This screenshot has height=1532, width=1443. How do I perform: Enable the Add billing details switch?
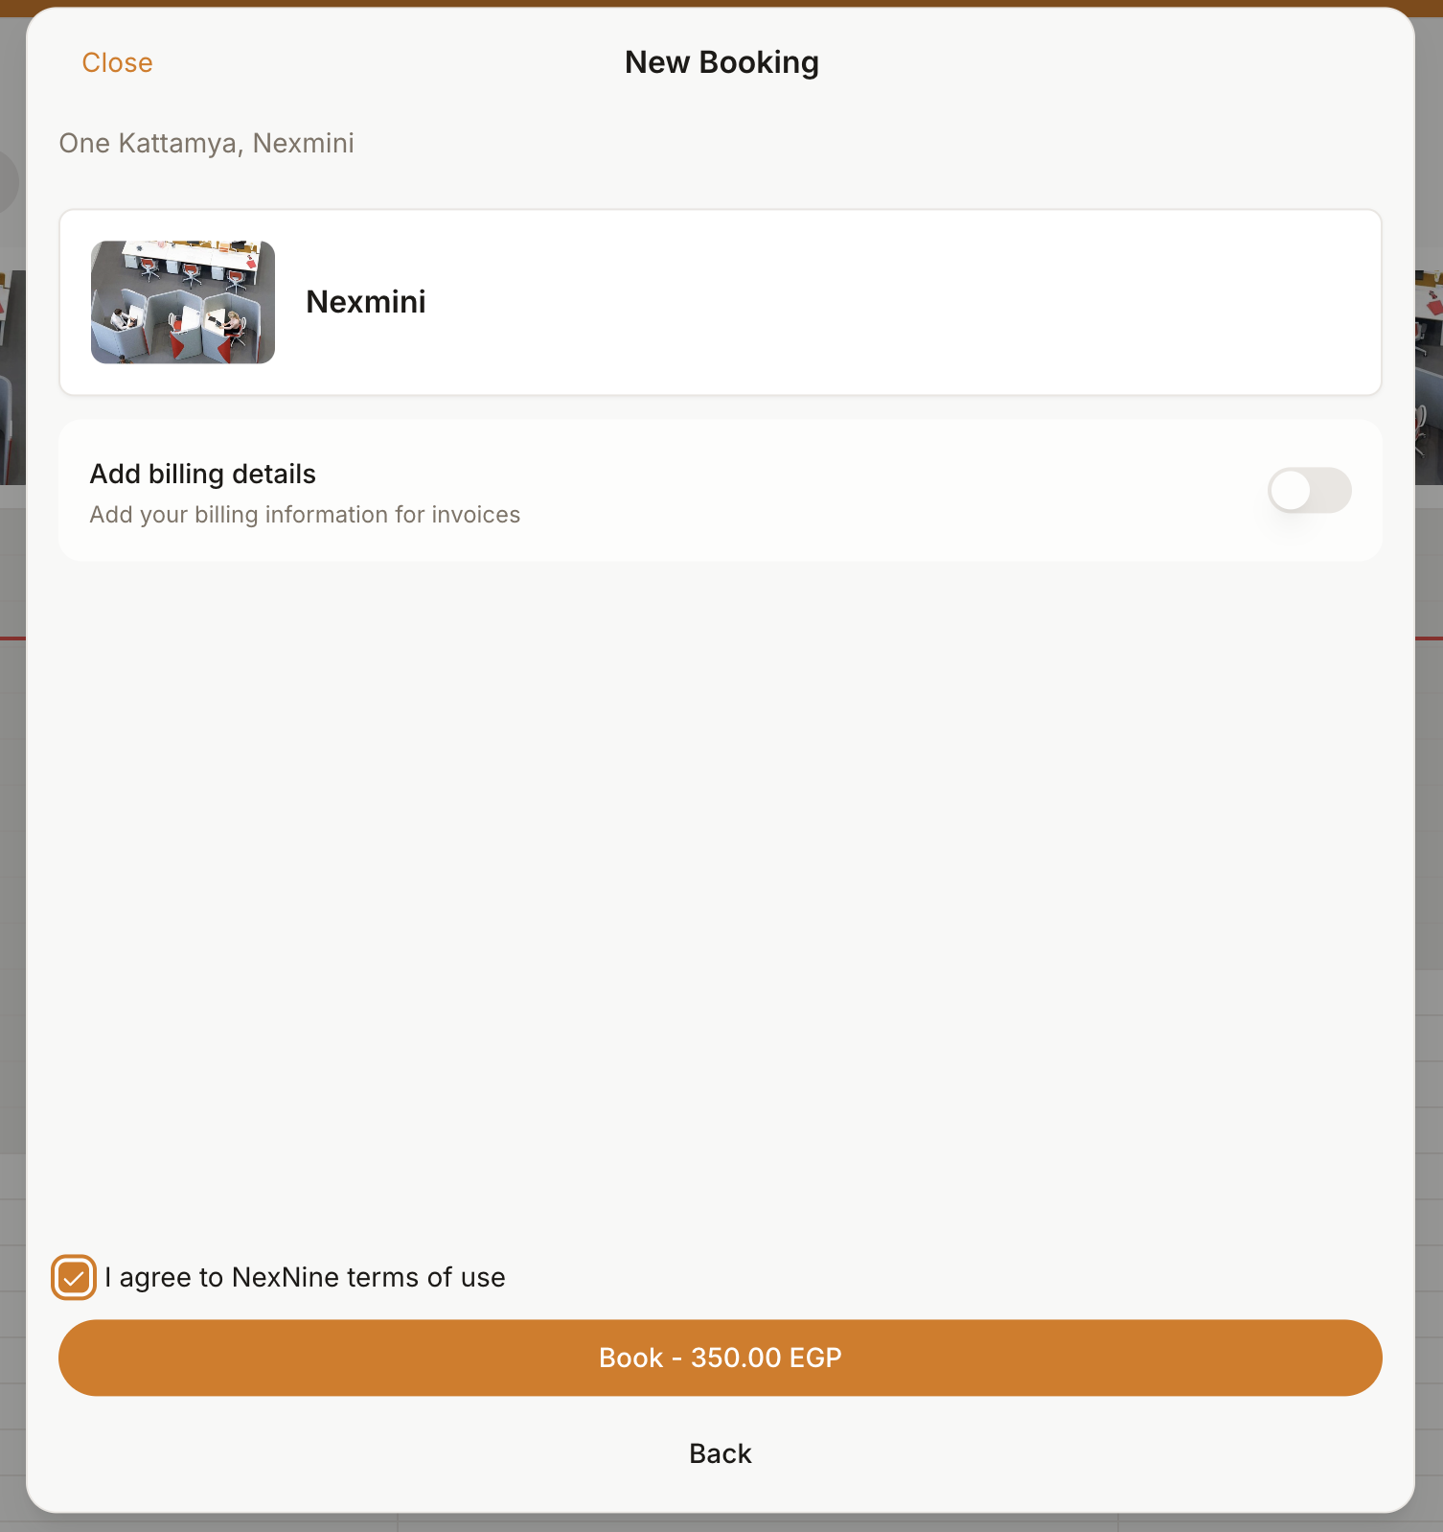click(x=1309, y=490)
